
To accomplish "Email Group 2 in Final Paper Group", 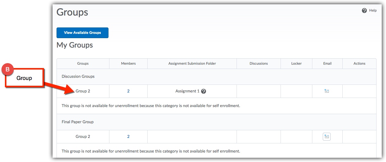I will [327, 137].
